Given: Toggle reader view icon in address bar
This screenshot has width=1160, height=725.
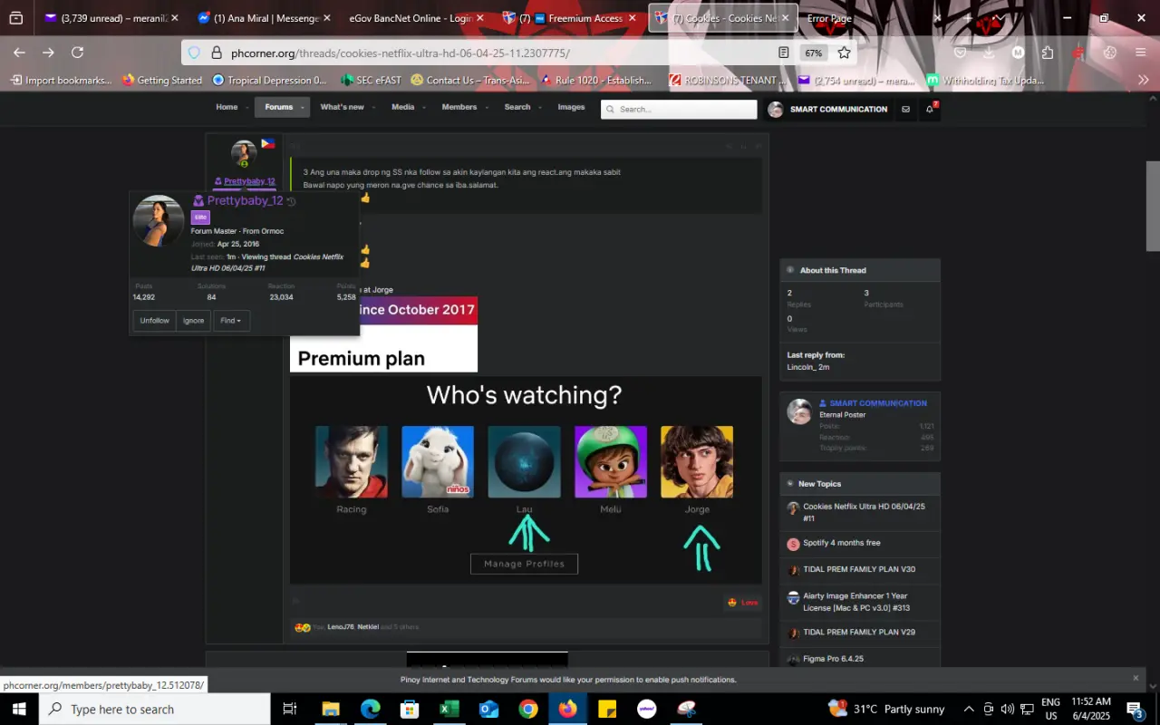Looking at the screenshot, I should 784,53.
